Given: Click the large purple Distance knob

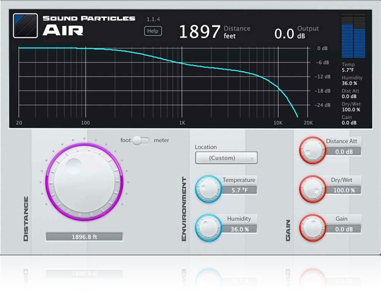Looking at the screenshot, I should click(x=84, y=181).
